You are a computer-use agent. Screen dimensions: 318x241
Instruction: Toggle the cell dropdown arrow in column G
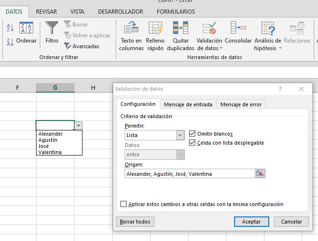pos(79,126)
